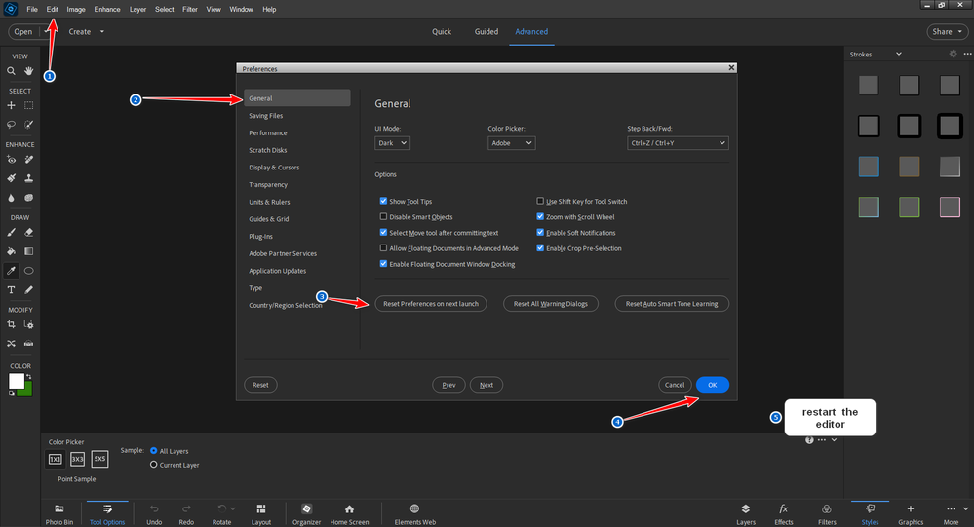Select the Paint Bucket tool
The height and width of the screenshot is (527, 974).
coord(11,251)
